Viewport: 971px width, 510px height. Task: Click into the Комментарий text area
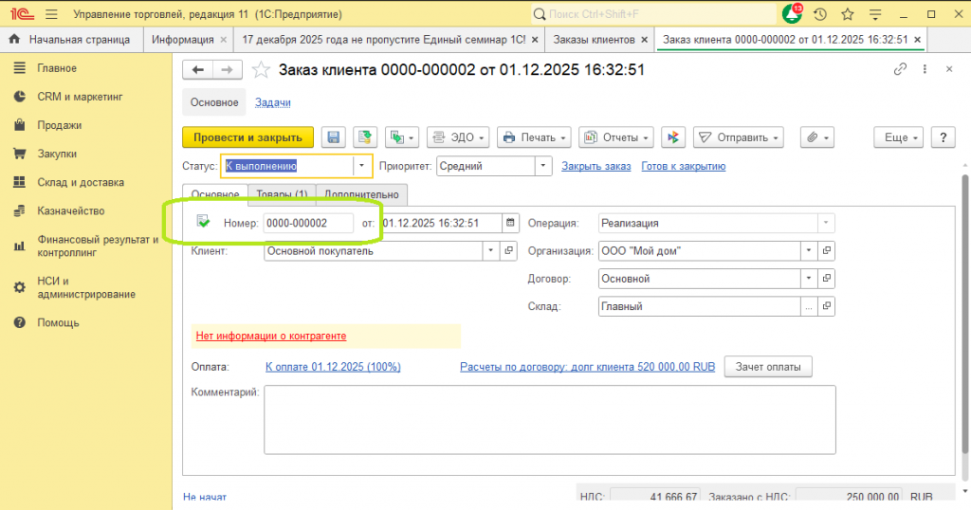[x=550, y=420]
